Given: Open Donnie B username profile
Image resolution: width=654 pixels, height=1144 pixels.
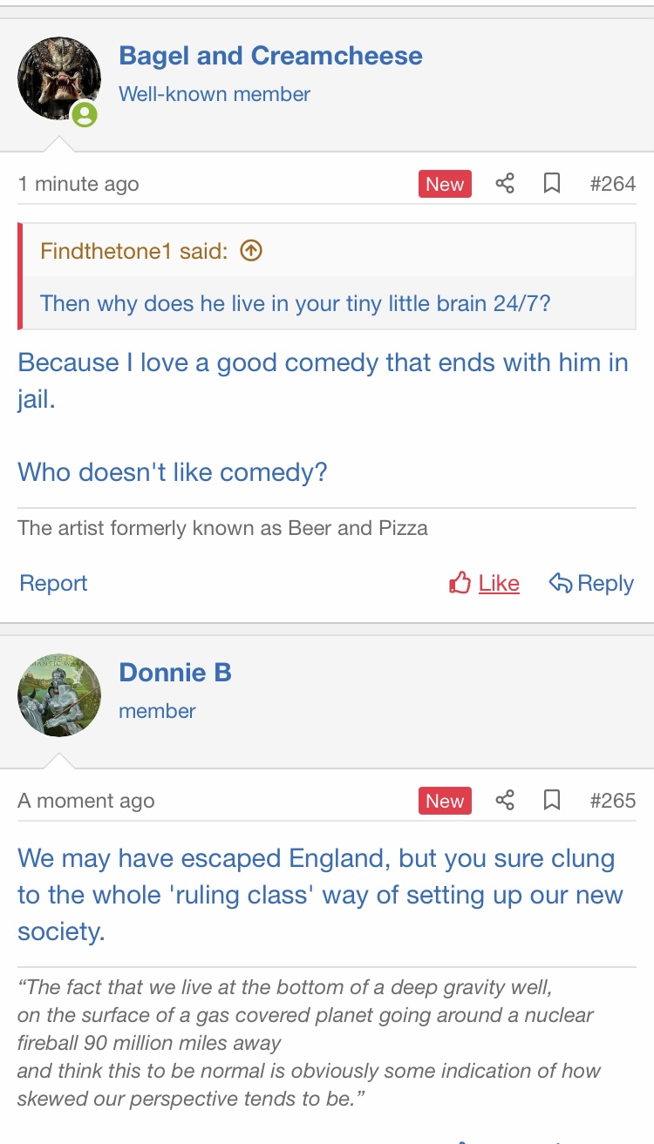Looking at the screenshot, I should tap(175, 673).
